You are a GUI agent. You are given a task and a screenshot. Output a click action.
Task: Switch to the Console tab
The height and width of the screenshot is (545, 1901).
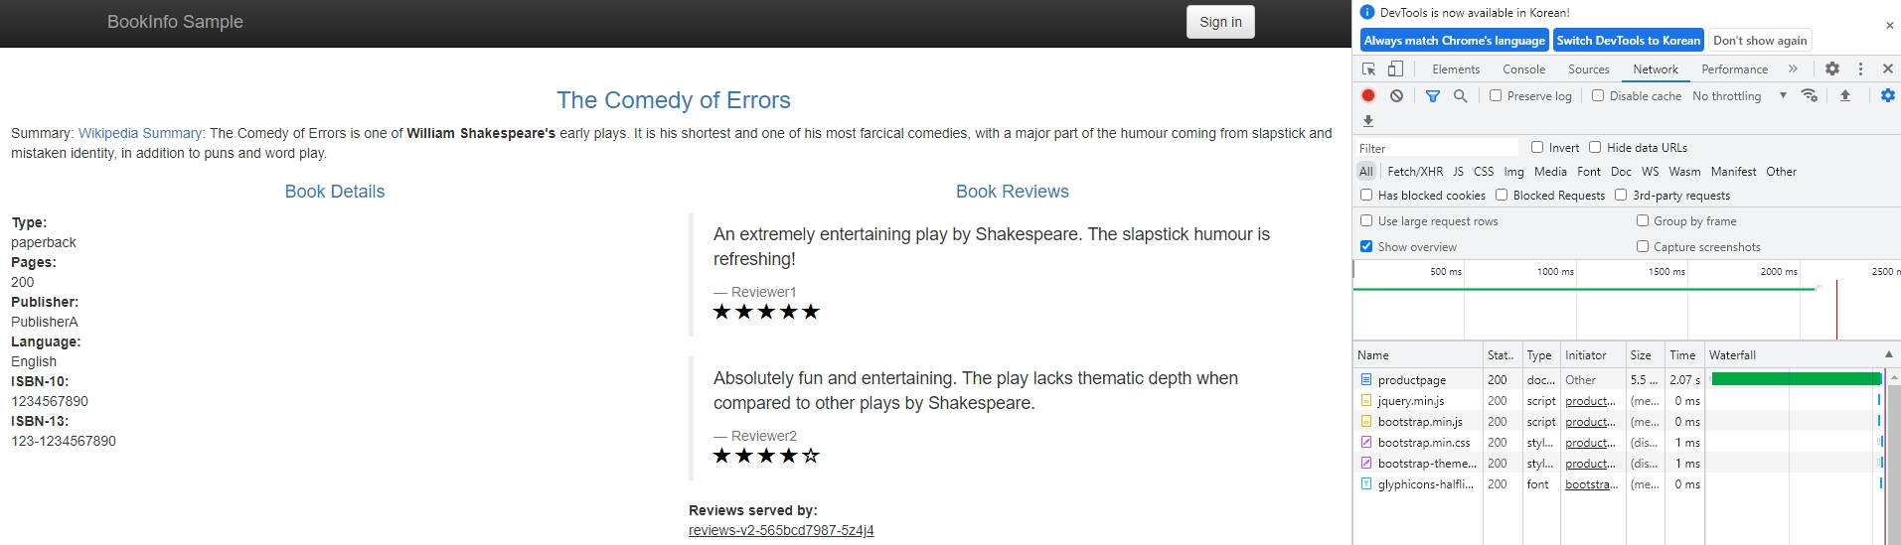[1523, 69]
